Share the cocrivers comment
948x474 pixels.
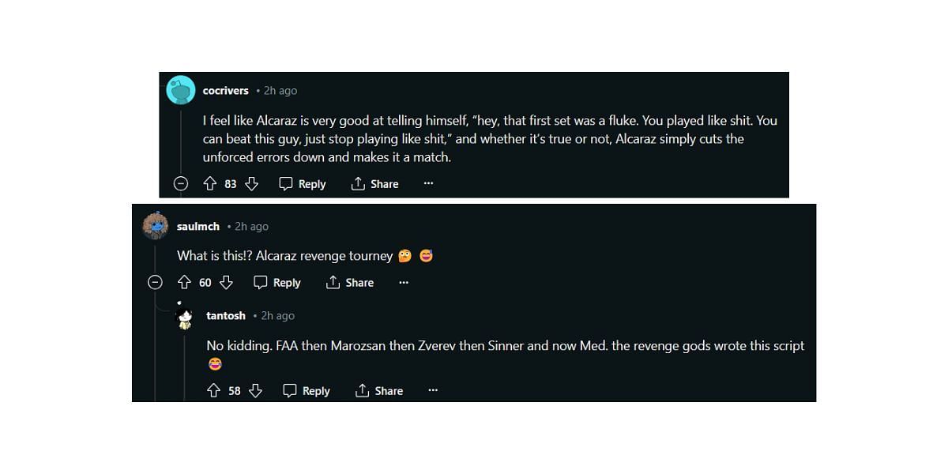374,184
